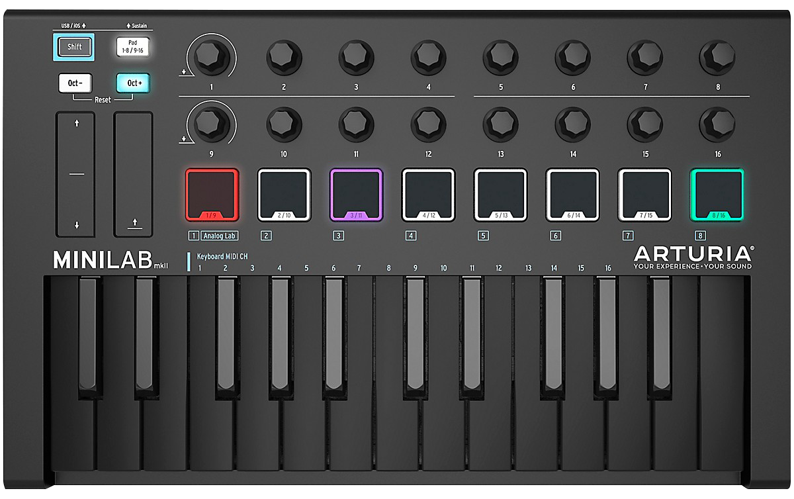Viewport: 794px width, 499px height.
Task: Tap the Oct+ button
Action: point(133,83)
